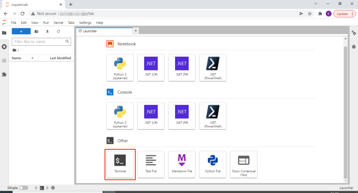Start a .NET (PowerShell) console
Screen dimensions: 358x193
pos(213,116)
